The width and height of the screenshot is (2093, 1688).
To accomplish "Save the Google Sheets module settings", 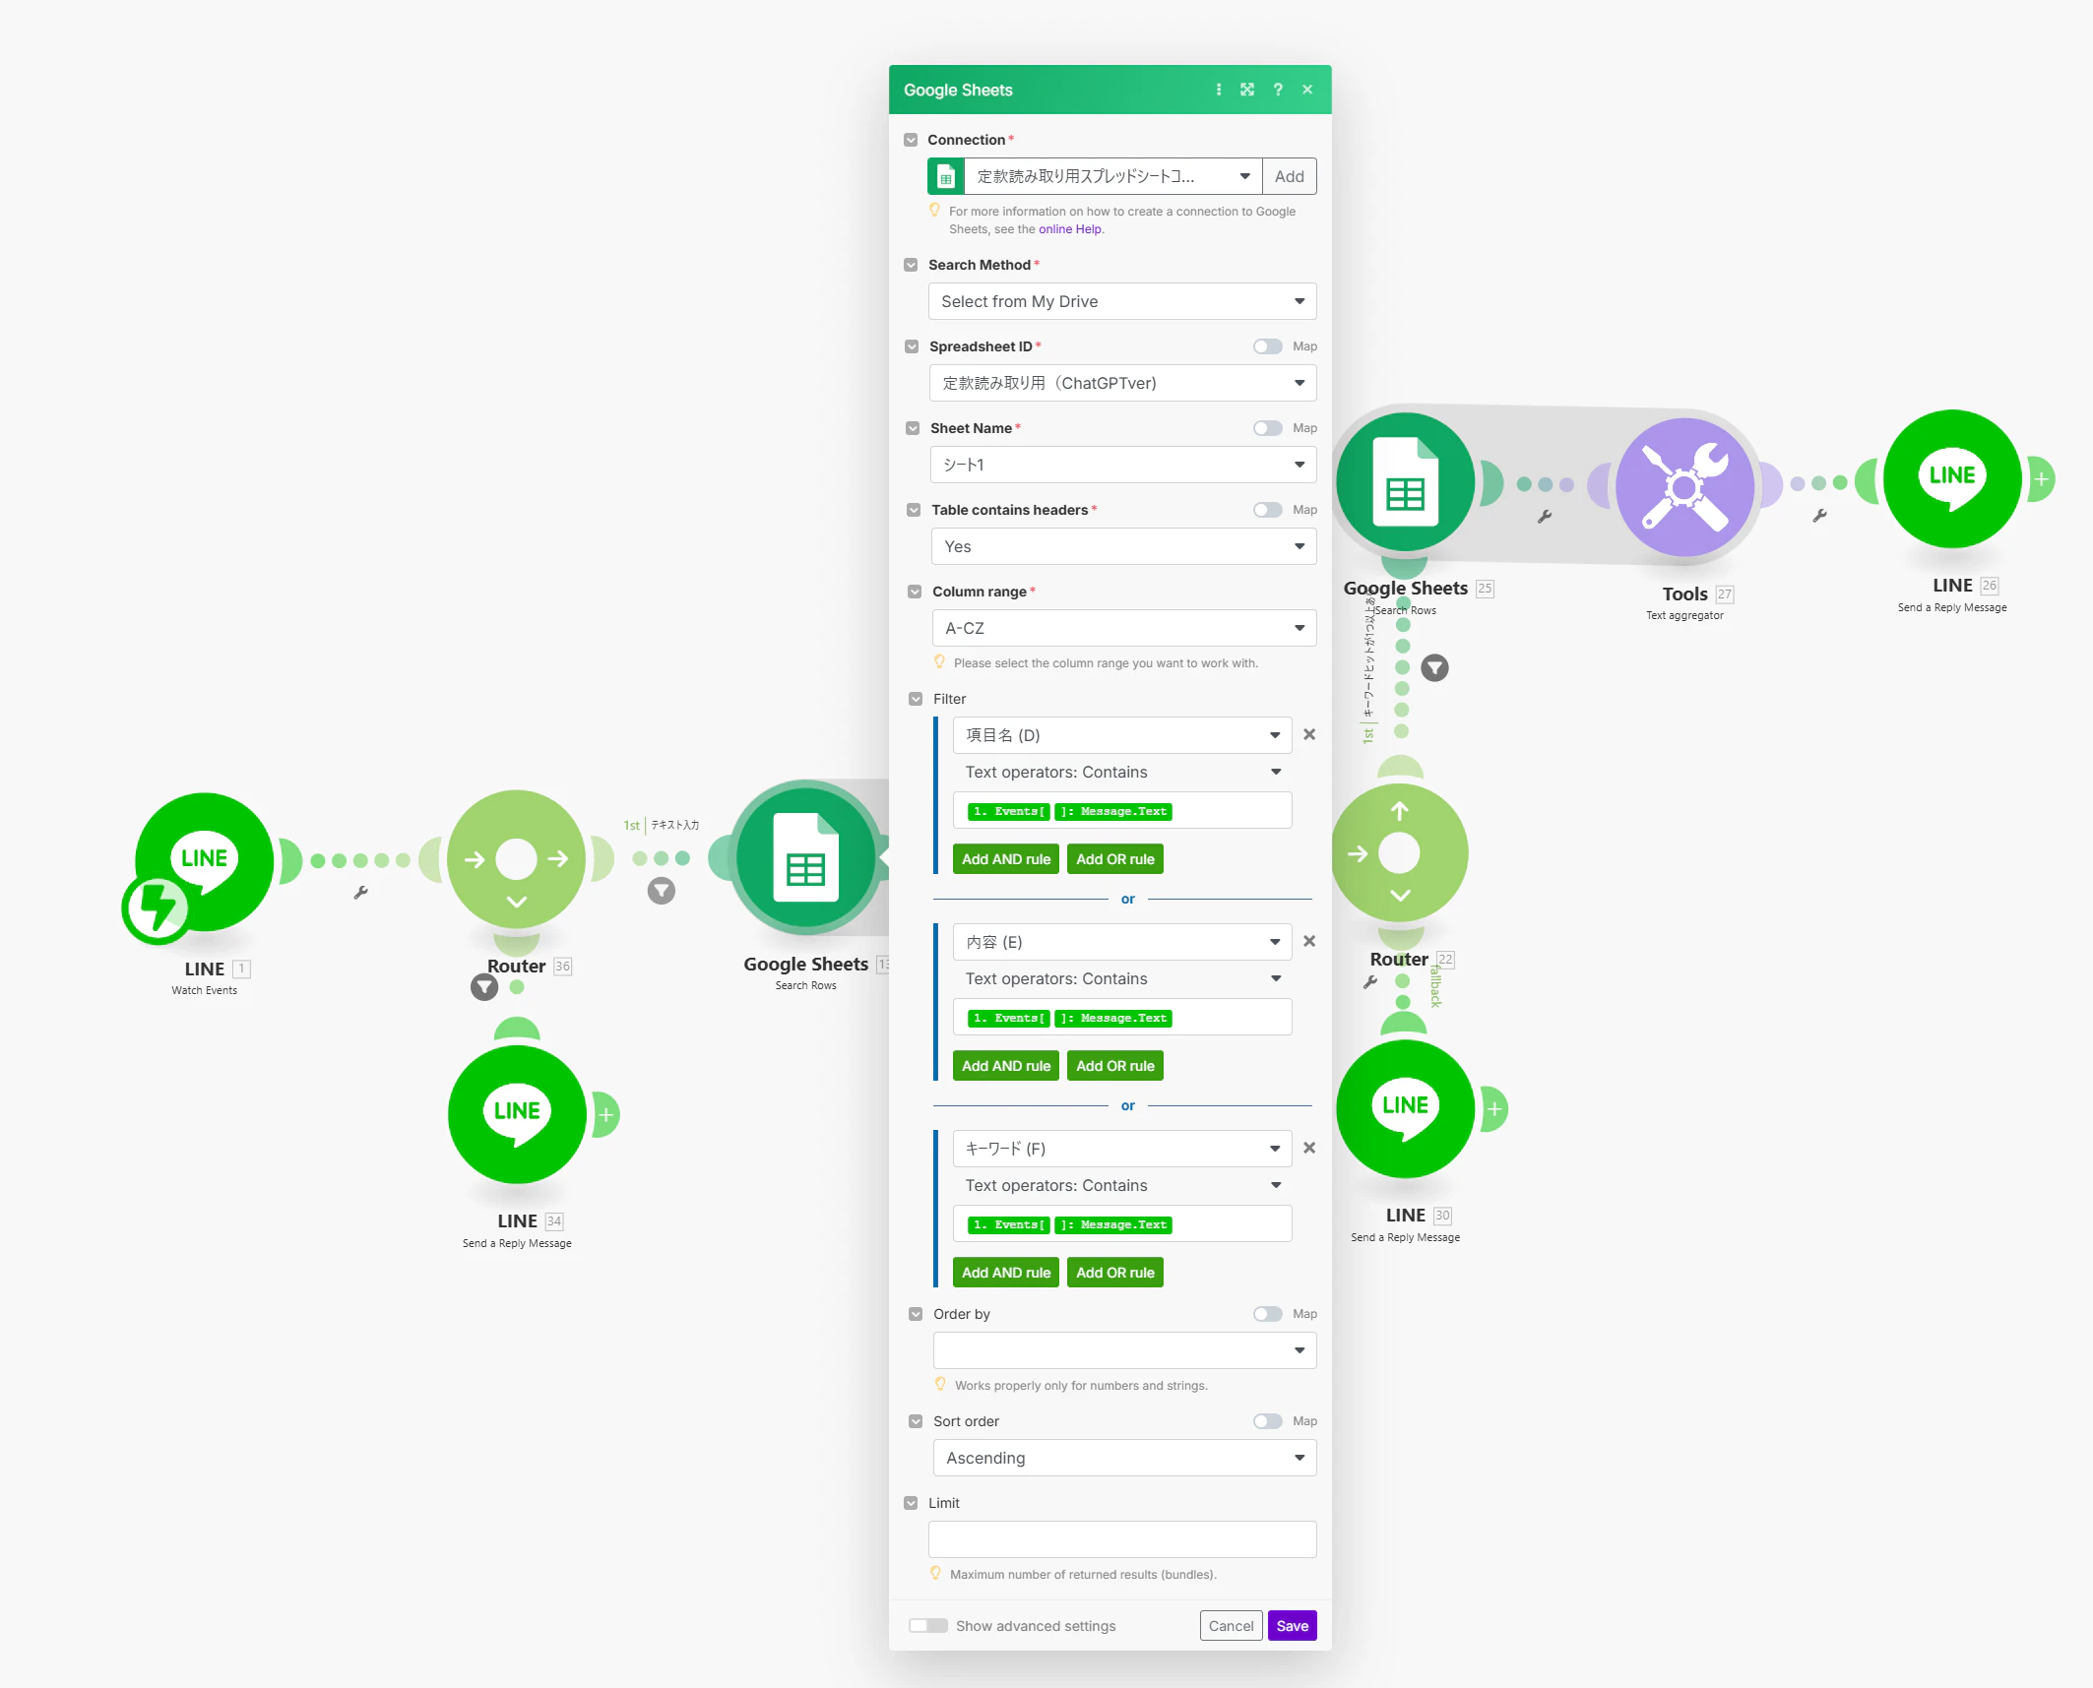I will click(1292, 1626).
